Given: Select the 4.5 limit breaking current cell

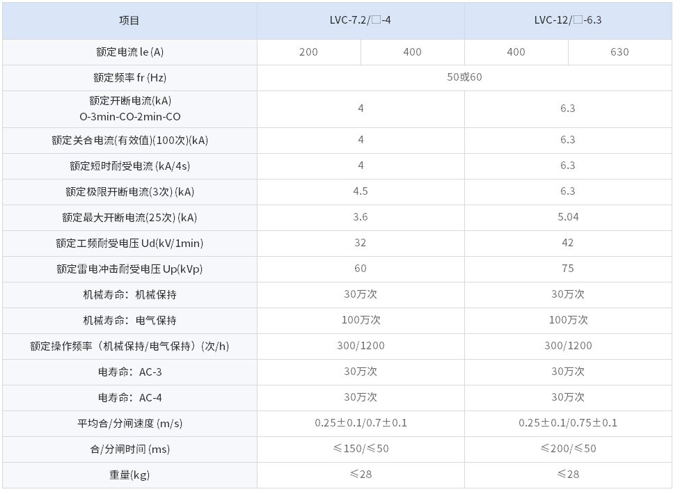Looking at the screenshot, I should tap(360, 191).
